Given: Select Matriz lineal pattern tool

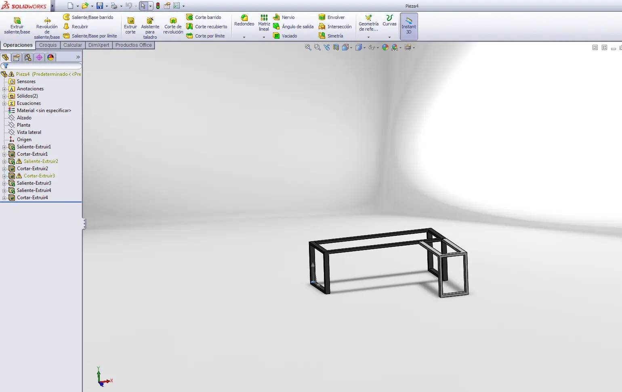Looking at the screenshot, I should pos(264,23).
